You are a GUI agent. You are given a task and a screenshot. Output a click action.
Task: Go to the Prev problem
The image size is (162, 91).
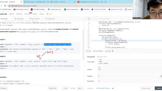pos(65,88)
